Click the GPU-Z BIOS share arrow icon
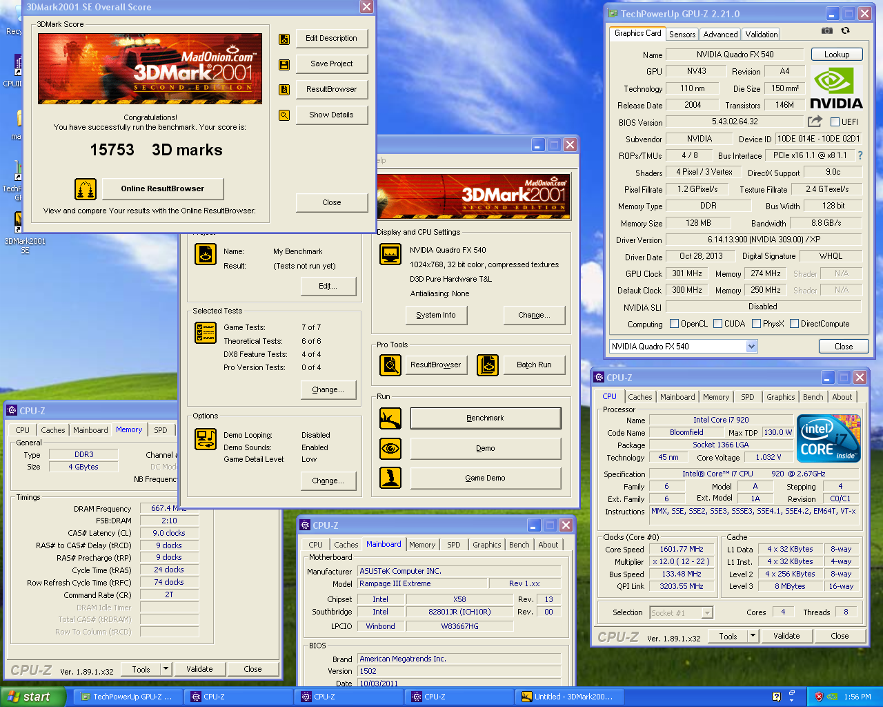The image size is (883, 707). tap(815, 122)
